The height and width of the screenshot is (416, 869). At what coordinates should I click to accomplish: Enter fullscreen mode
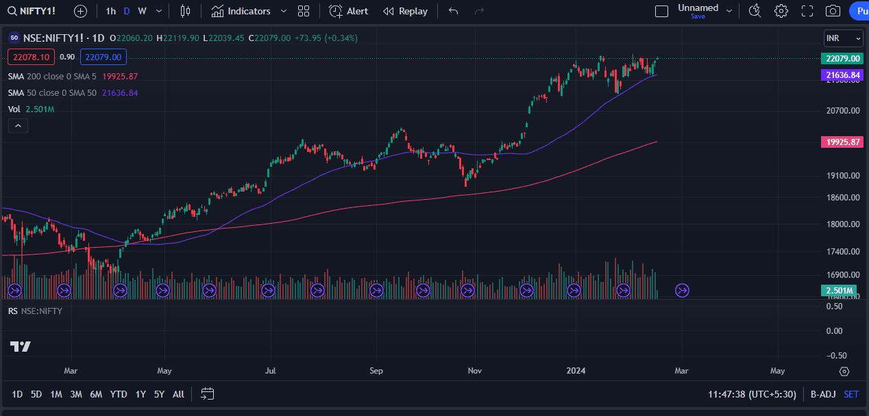click(x=807, y=11)
